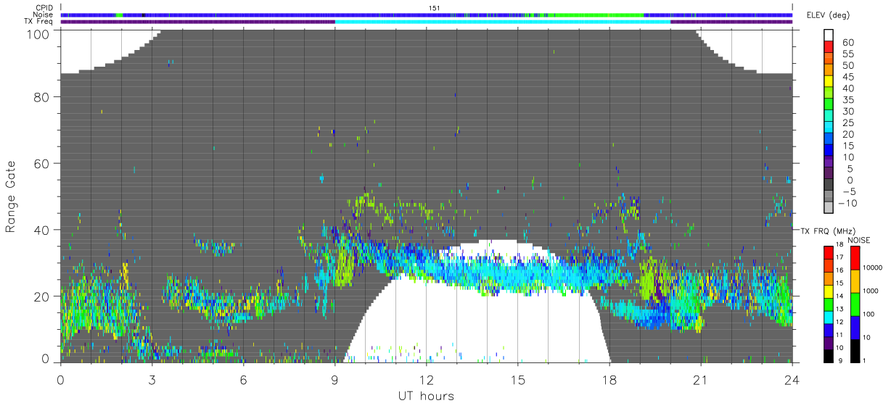Pick the green 13–14 MHz TX FRQ swatch
This screenshot has height=411, width=891.
pyautogui.click(x=829, y=303)
